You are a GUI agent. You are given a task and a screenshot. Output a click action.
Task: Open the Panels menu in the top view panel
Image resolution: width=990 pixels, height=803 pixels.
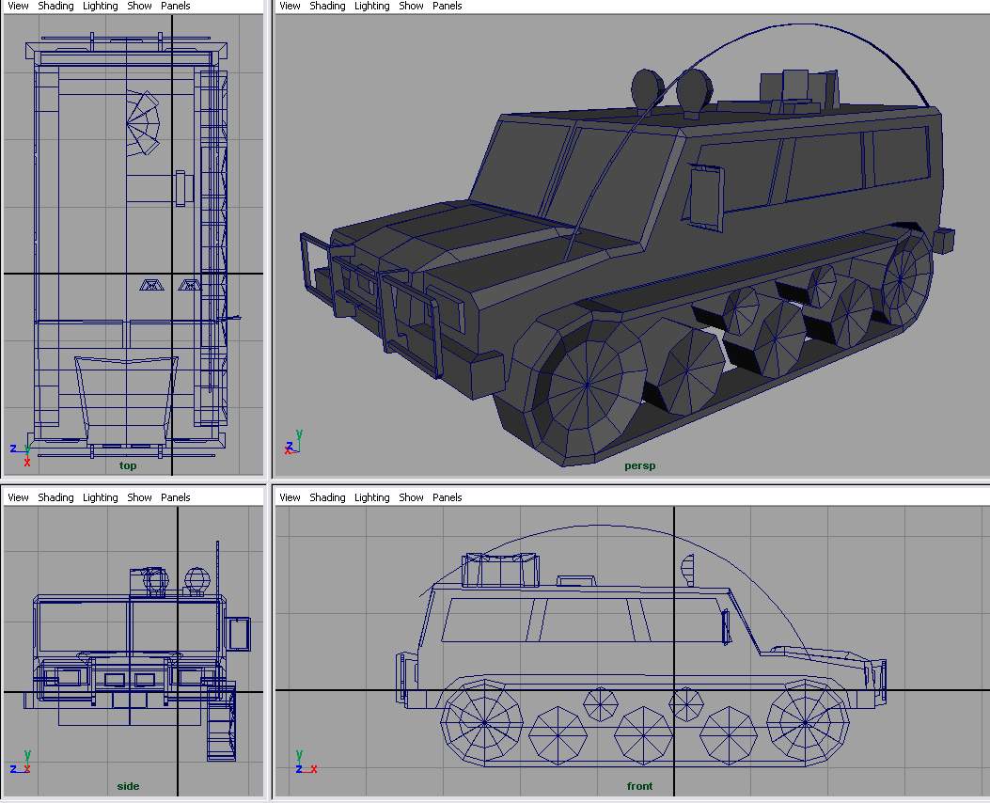click(x=175, y=6)
